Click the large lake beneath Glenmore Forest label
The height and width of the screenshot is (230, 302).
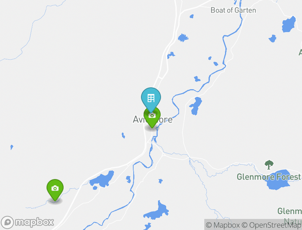tap(278, 180)
